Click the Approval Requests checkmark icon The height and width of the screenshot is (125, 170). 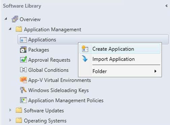click(23, 59)
